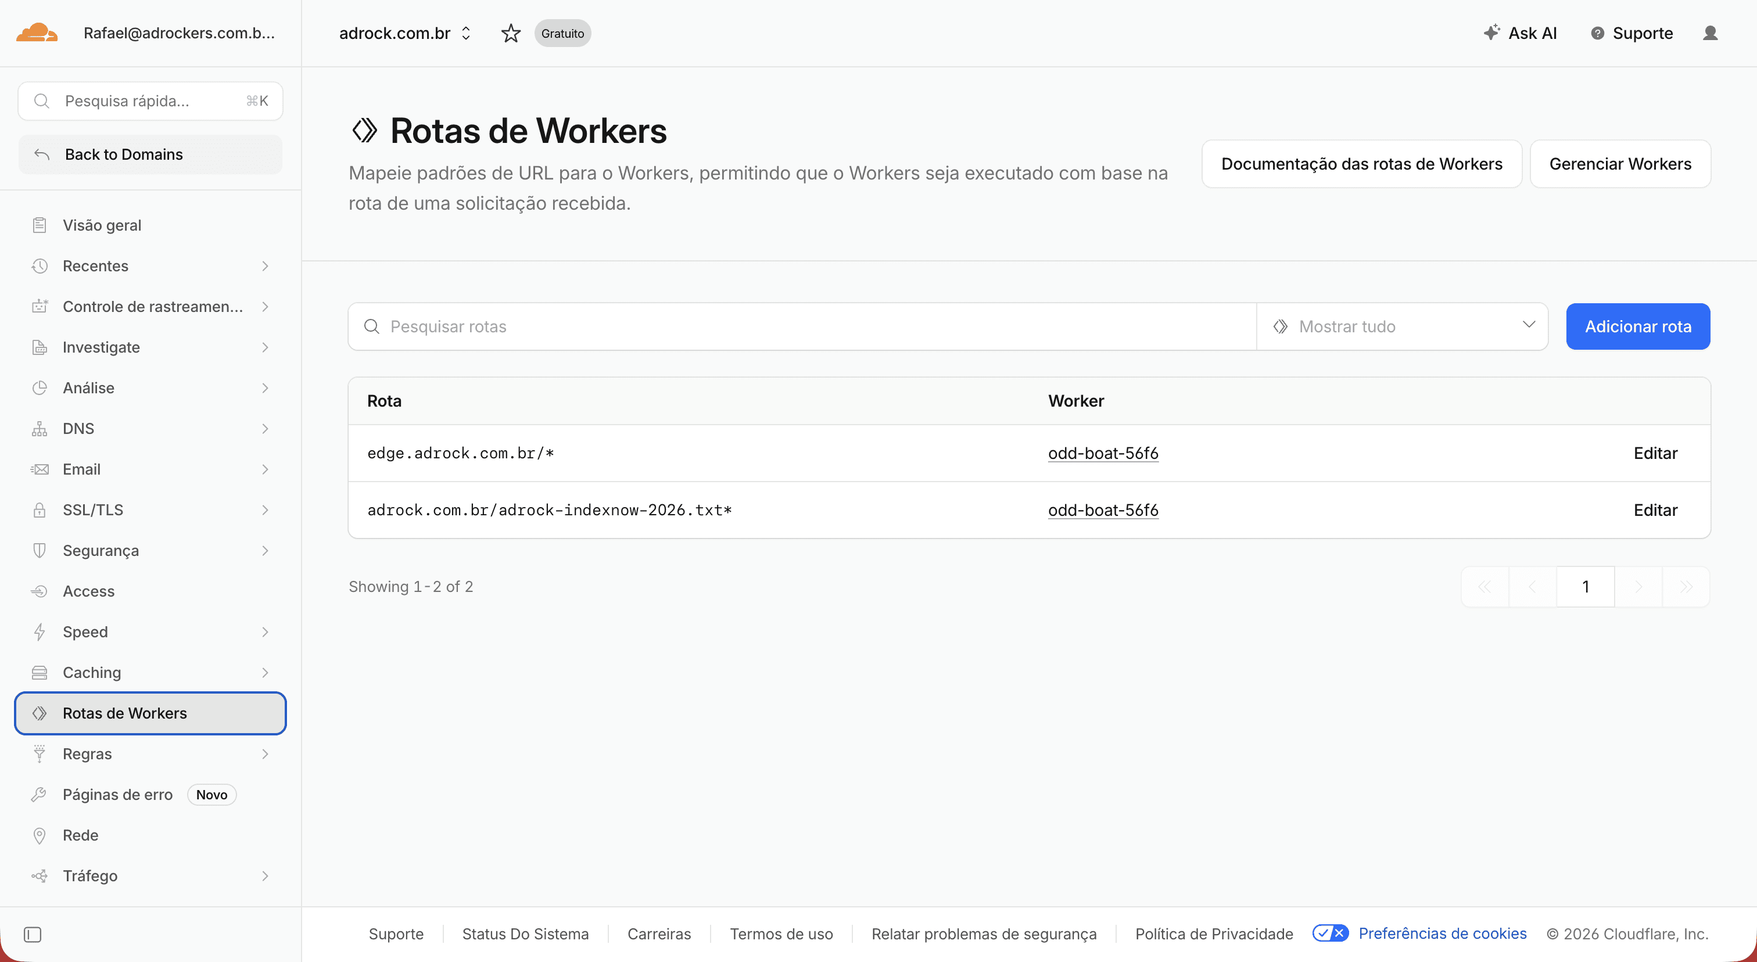This screenshot has width=1757, height=962.
Task: Click the Adicionar rota button
Action: click(1638, 326)
